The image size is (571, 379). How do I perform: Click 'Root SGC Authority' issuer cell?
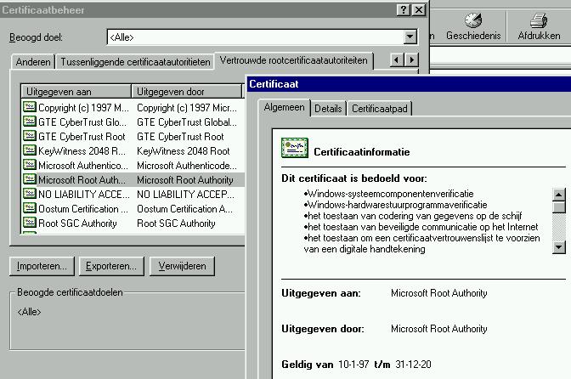point(176,223)
